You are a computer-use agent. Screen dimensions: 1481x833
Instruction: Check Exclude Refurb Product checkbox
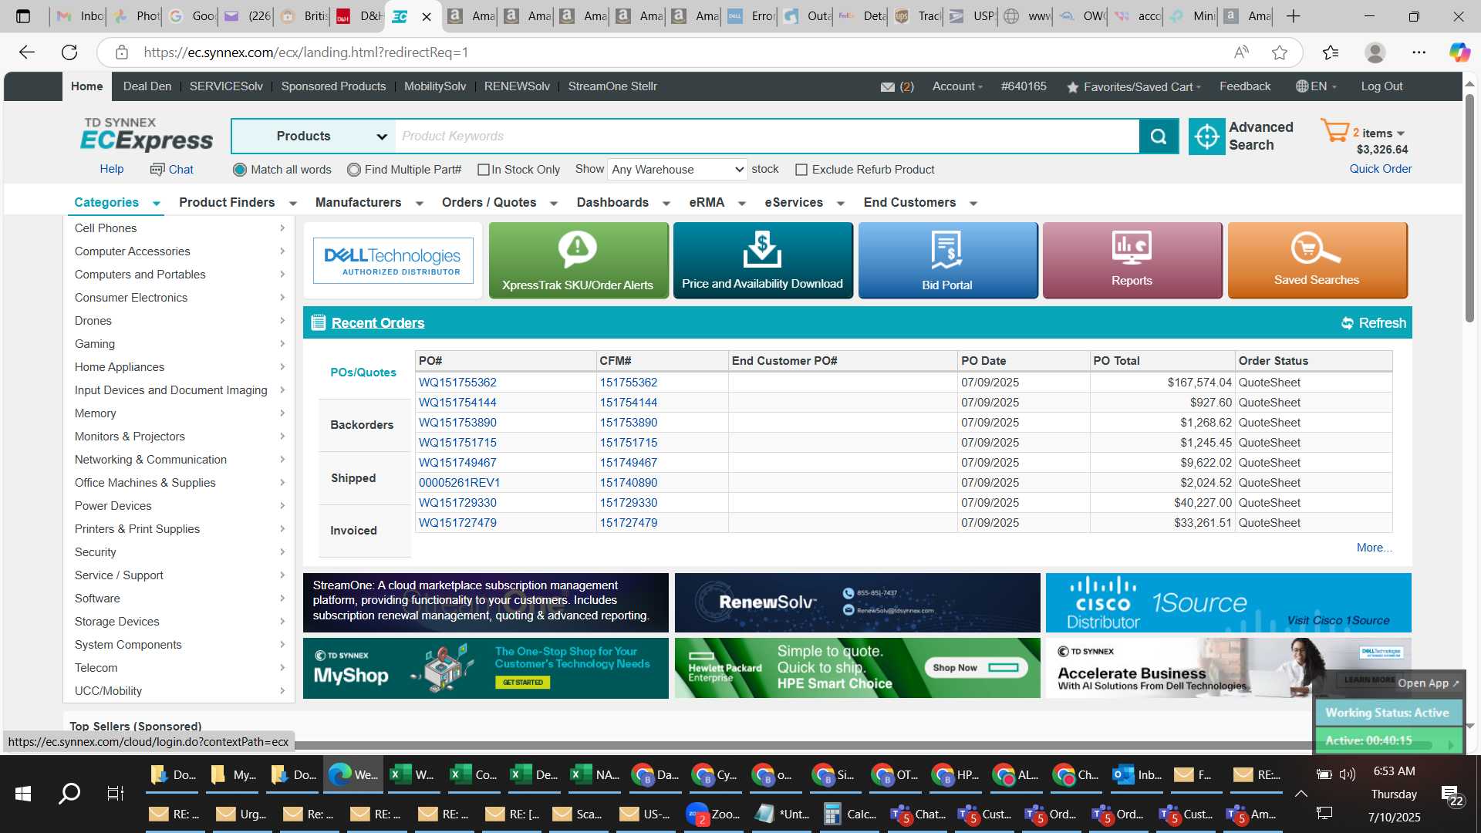tap(801, 170)
